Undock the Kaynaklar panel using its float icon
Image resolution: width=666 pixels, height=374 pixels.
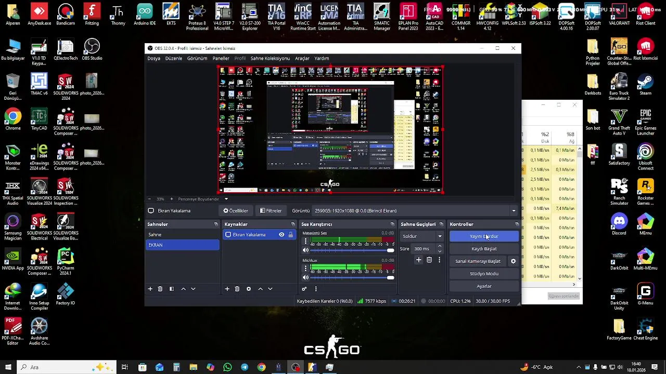pos(293,224)
